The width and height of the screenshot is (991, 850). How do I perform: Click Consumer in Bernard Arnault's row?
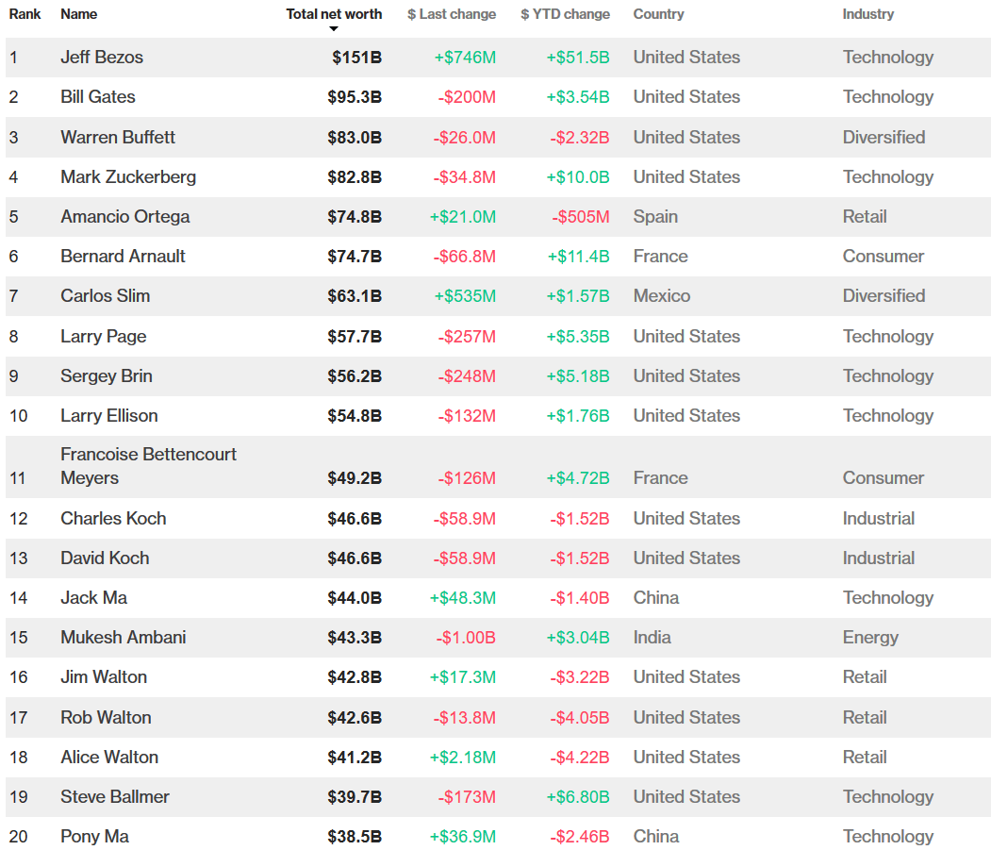tap(883, 257)
